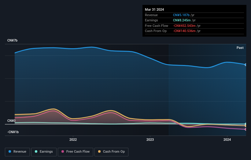Click the orange Cash From Op end-point marker
The width and height of the screenshot is (251, 160).
pyautogui.click(x=246, y=126)
